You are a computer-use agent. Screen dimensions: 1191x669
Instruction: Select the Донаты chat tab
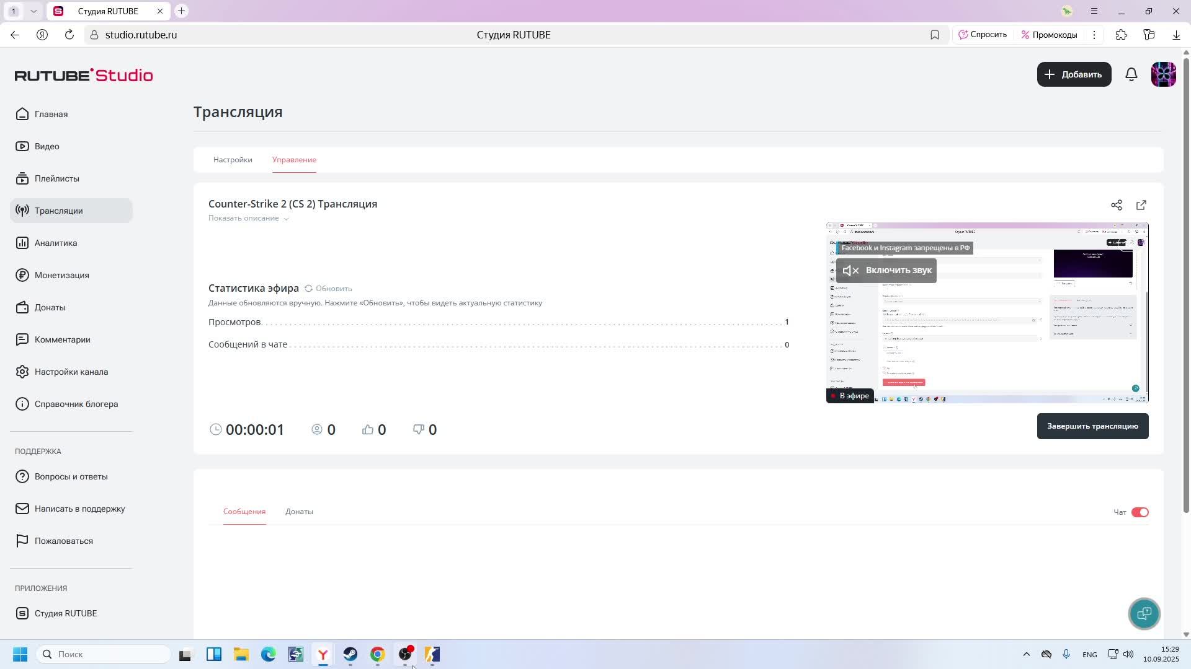point(299,512)
